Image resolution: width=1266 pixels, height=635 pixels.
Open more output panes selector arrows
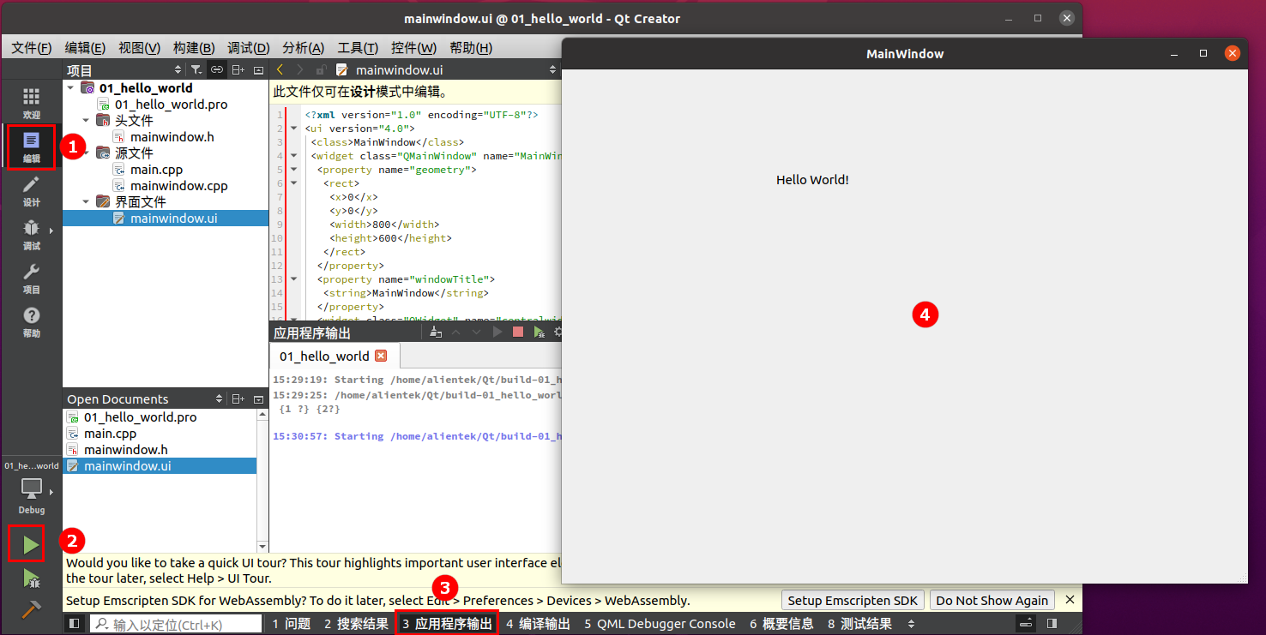(911, 624)
